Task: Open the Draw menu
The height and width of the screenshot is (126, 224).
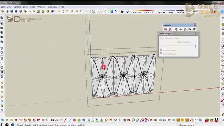Action: point(25,7)
